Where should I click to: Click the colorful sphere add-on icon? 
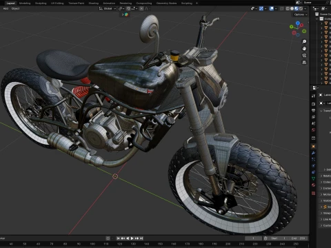126,14
